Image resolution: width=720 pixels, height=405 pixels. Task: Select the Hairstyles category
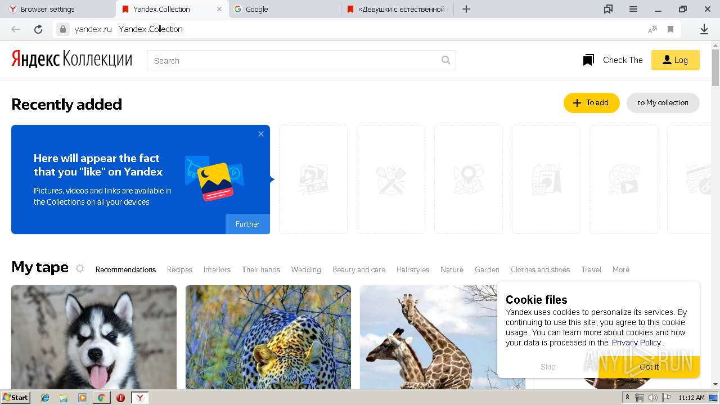point(413,269)
